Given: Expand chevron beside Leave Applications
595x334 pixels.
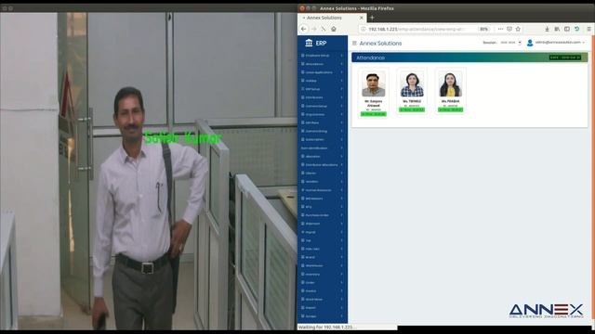Looking at the screenshot, I should pos(341,72).
